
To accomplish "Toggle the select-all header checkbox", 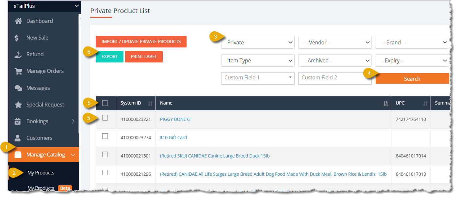I will (105, 103).
